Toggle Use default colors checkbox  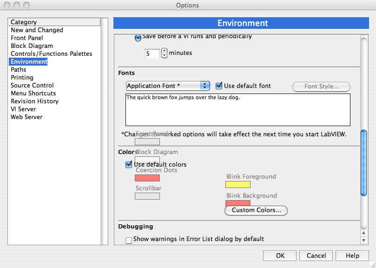coord(129,165)
